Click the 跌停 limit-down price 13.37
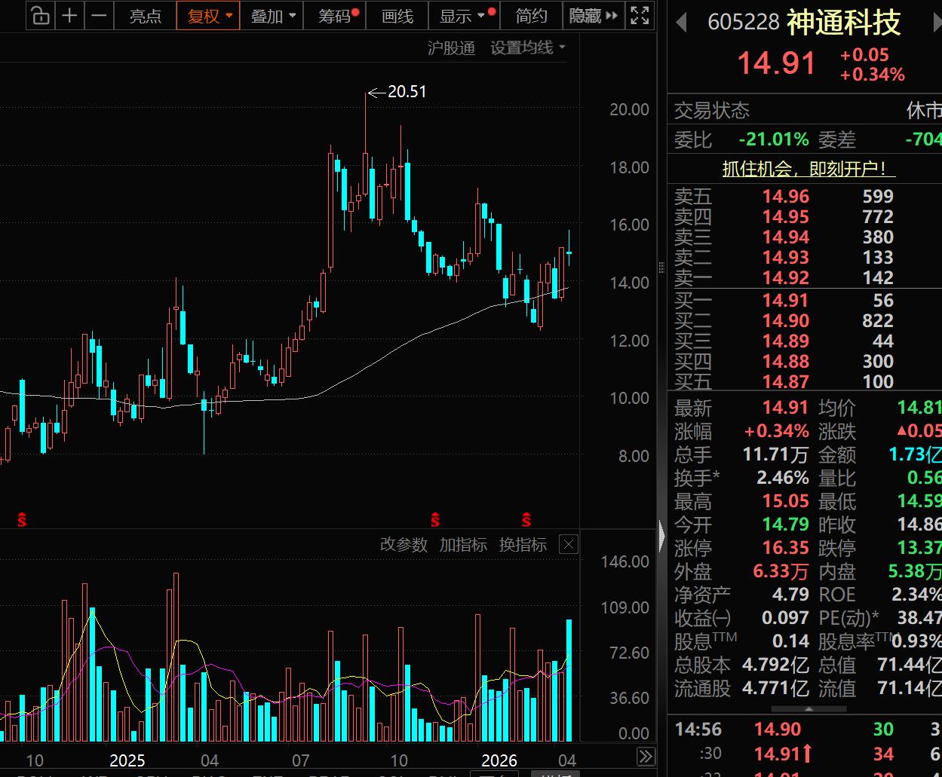This screenshot has height=777, width=942. point(919,548)
